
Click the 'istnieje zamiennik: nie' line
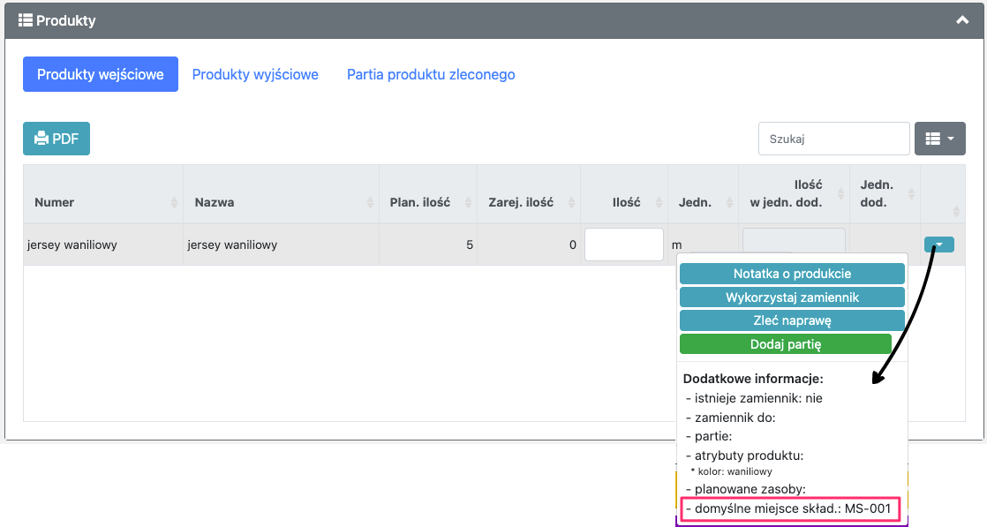point(754,398)
